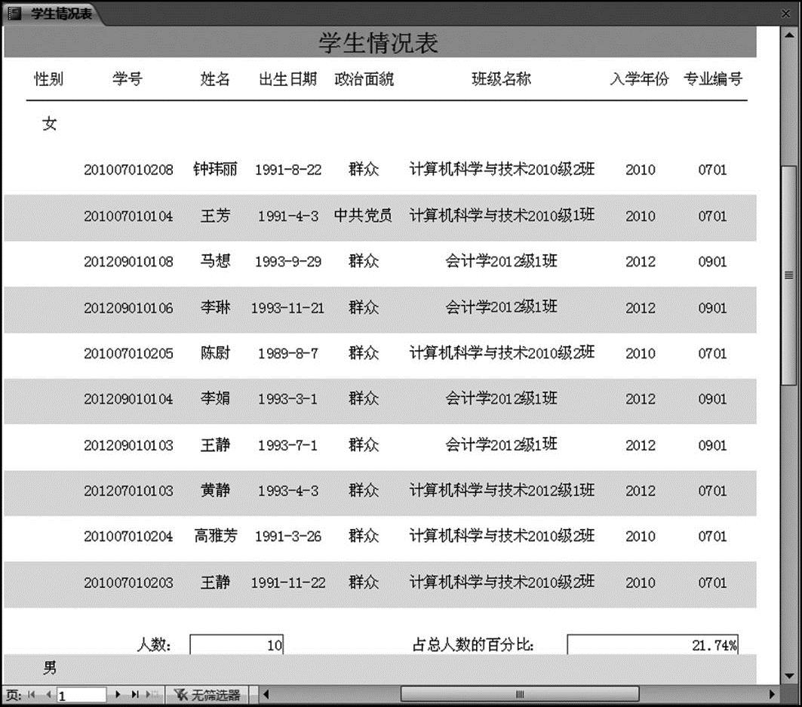802x707 pixels.
Task: Click the name 黄静
Action: click(215, 490)
